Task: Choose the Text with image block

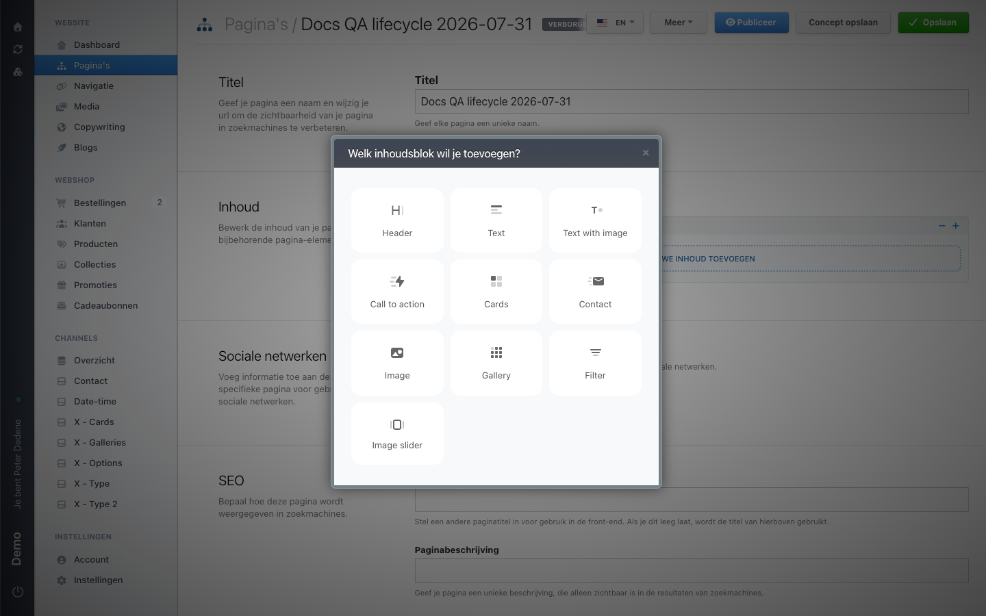Action: point(595,220)
